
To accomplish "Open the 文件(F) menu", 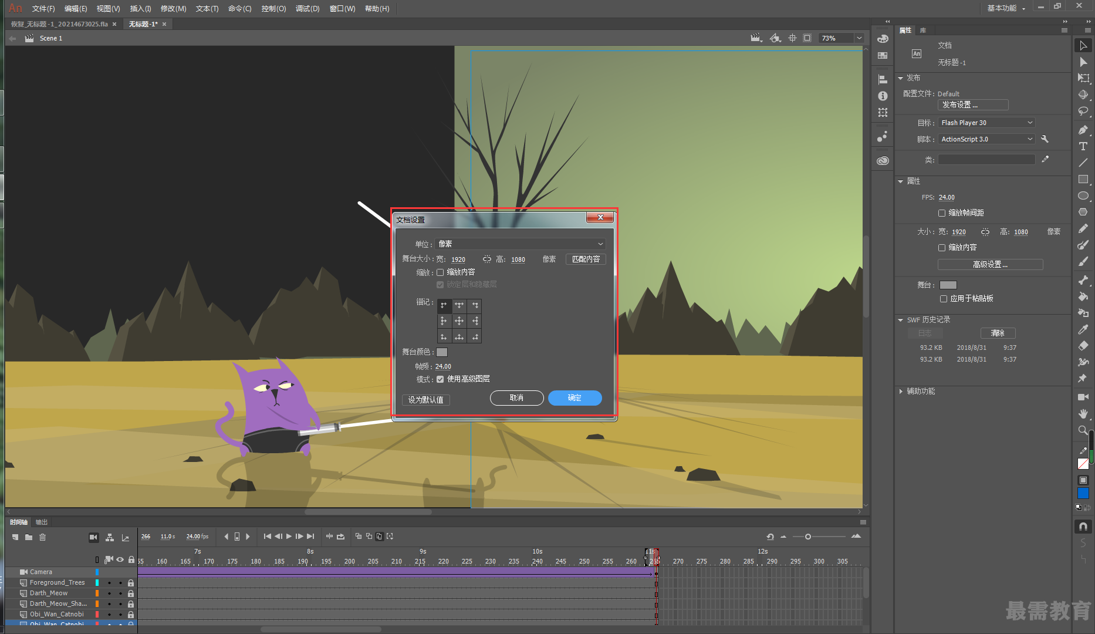I will [x=43, y=8].
